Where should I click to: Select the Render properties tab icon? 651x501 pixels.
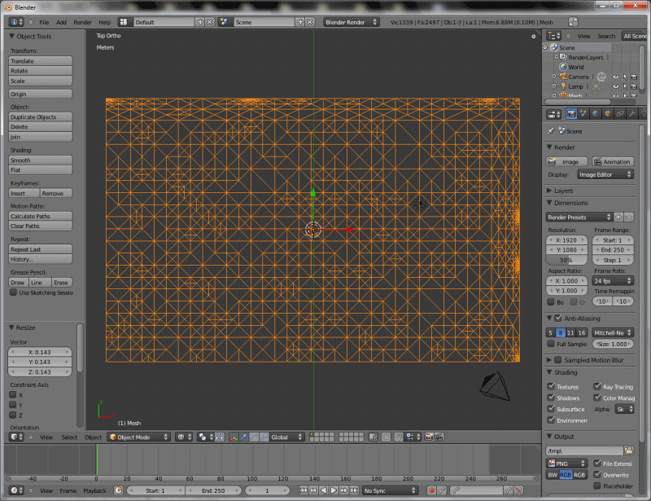click(572, 114)
